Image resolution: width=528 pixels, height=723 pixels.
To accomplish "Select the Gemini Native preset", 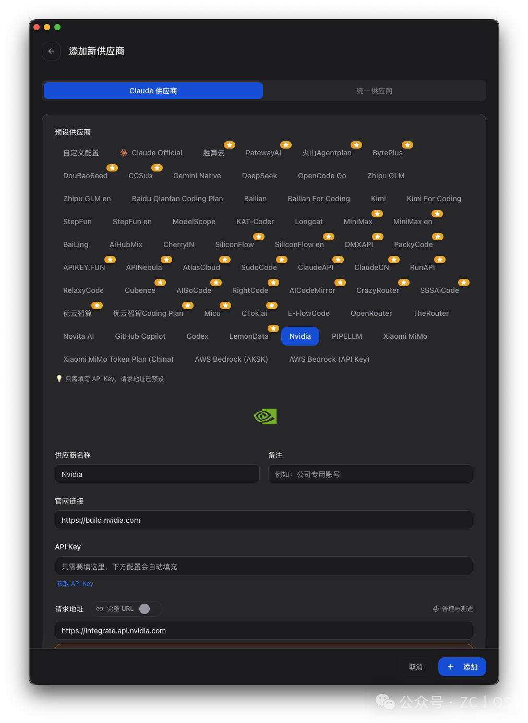I will click(x=197, y=176).
